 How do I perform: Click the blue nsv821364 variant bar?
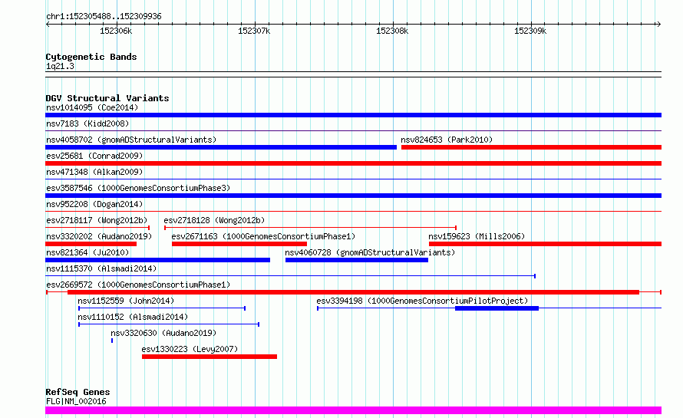157,260
